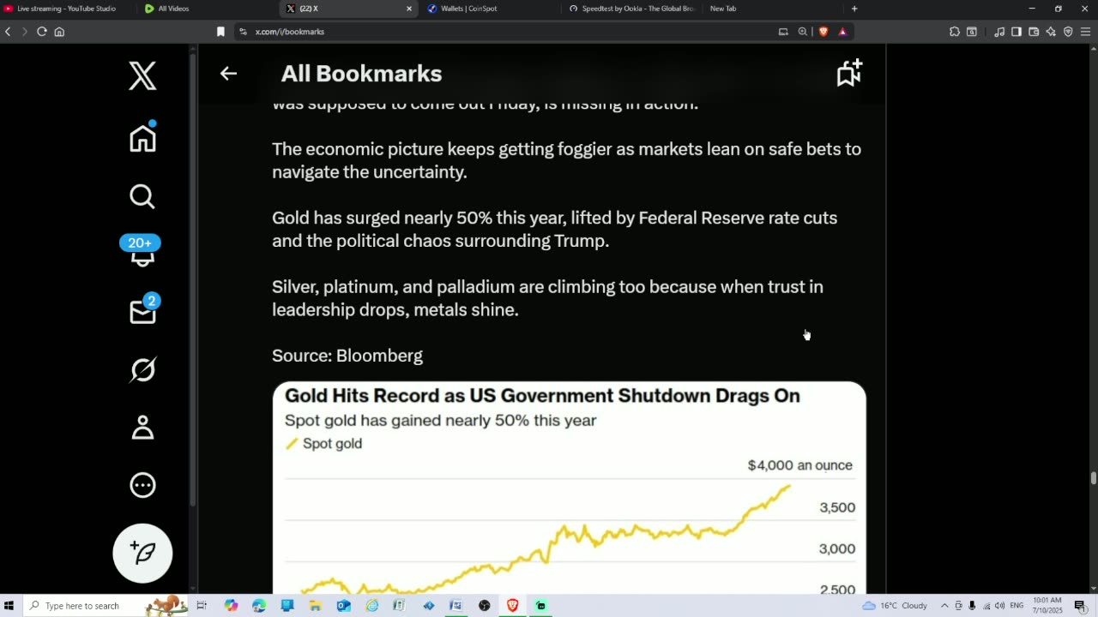Viewport: 1098px width, 617px height.
Task: Open volume control in tray
Action: 999,606
